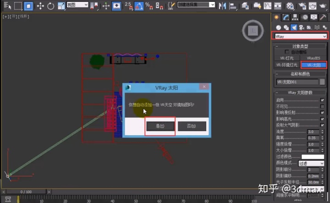This screenshot has width=330, height=203.
Task: Toggle the Window/Crossing selection button
Action: [x=28, y=6]
